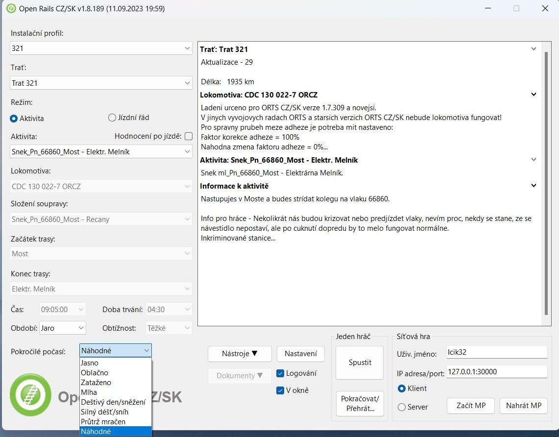Open the Trať dropdown list
Viewport: 559px width, 437px height.
[x=101, y=83]
